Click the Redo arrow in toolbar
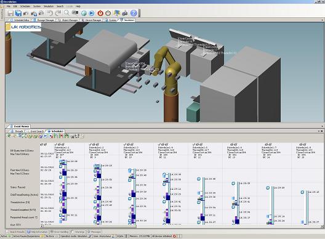This screenshot has height=239, width=325. pyautogui.click(x=58, y=14)
